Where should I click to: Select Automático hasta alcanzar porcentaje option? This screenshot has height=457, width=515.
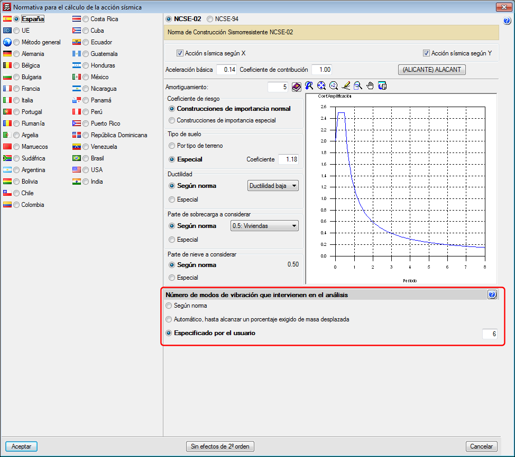click(x=169, y=319)
